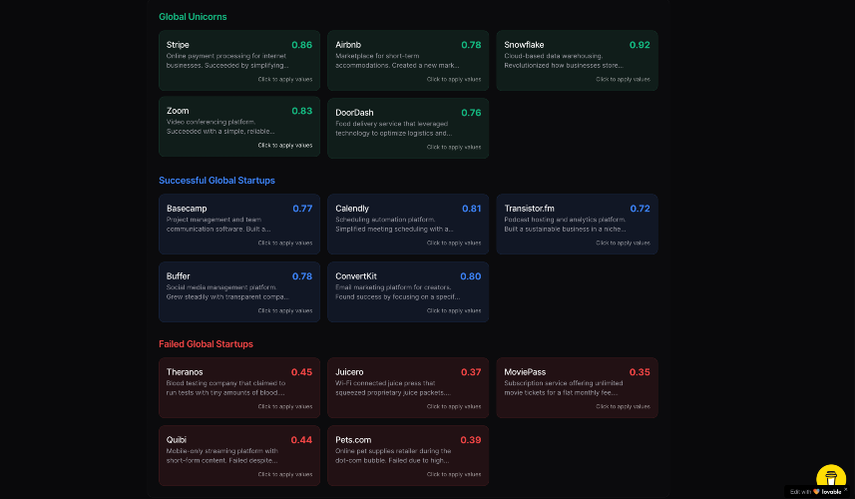The height and width of the screenshot is (499, 855).
Task: Select the Airbnb unicorn card
Action: point(408,61)
